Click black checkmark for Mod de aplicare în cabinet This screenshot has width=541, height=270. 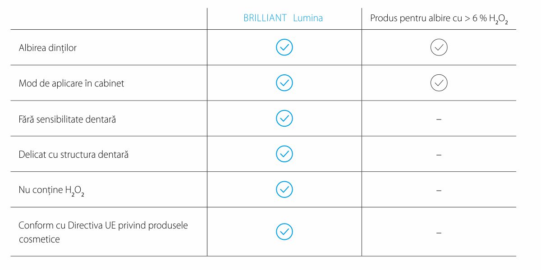(x=439, y=83)
